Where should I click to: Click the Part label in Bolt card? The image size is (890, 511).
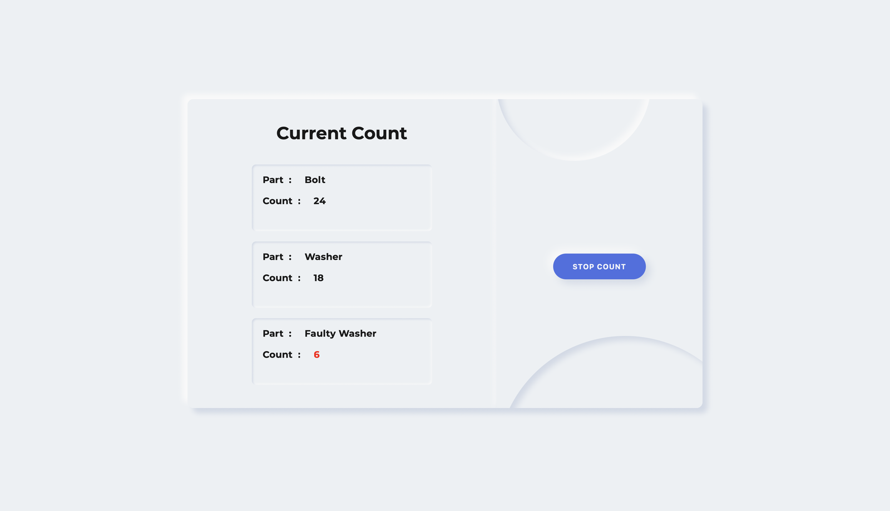[x=273, y=180]
